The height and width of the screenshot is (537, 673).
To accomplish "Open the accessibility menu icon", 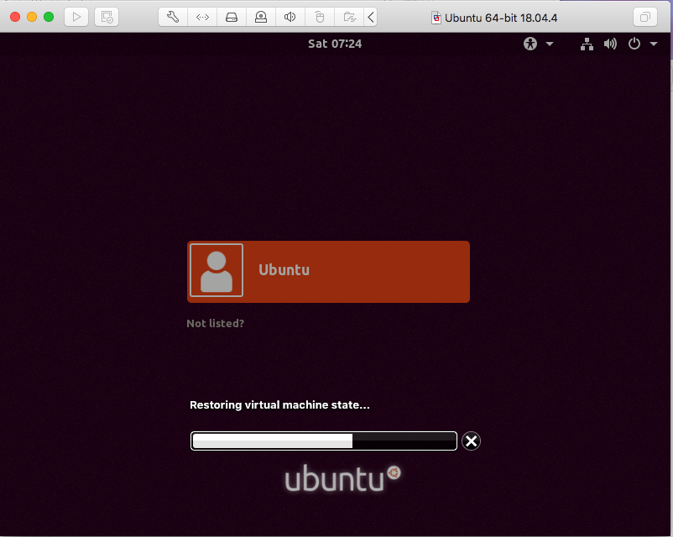I will (530, 44).
